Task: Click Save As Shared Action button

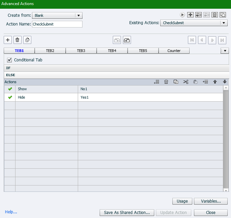Action: pyautogui.click(x=127, y=212)
